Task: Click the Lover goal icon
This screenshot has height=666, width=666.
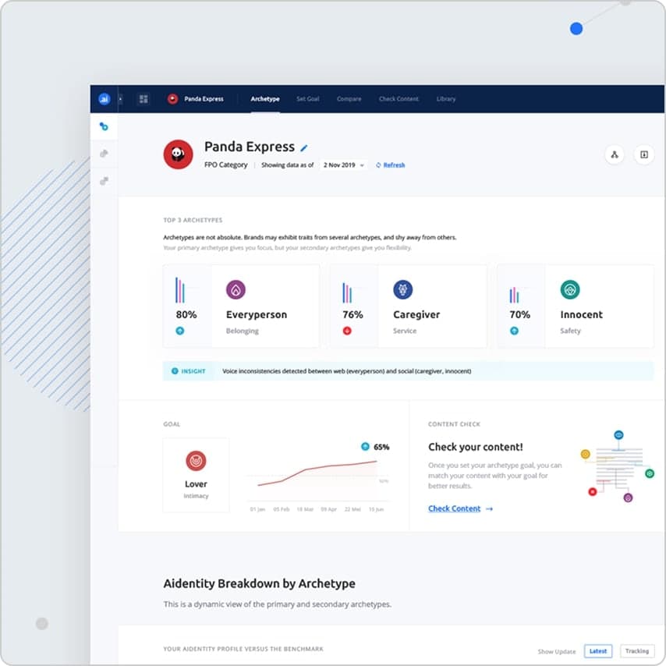Action: click(x=196, y=461)
